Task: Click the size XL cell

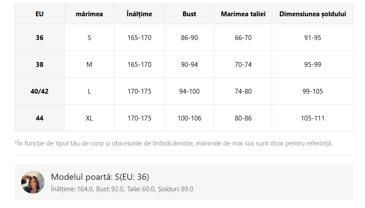Action: pyautogui.click(x=89, y=118)
